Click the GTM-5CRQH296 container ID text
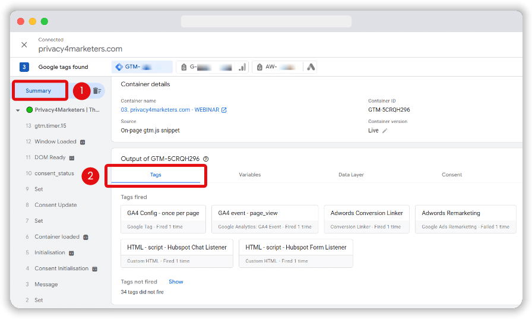This screenshot has height=319, width=532. (389, 110)
